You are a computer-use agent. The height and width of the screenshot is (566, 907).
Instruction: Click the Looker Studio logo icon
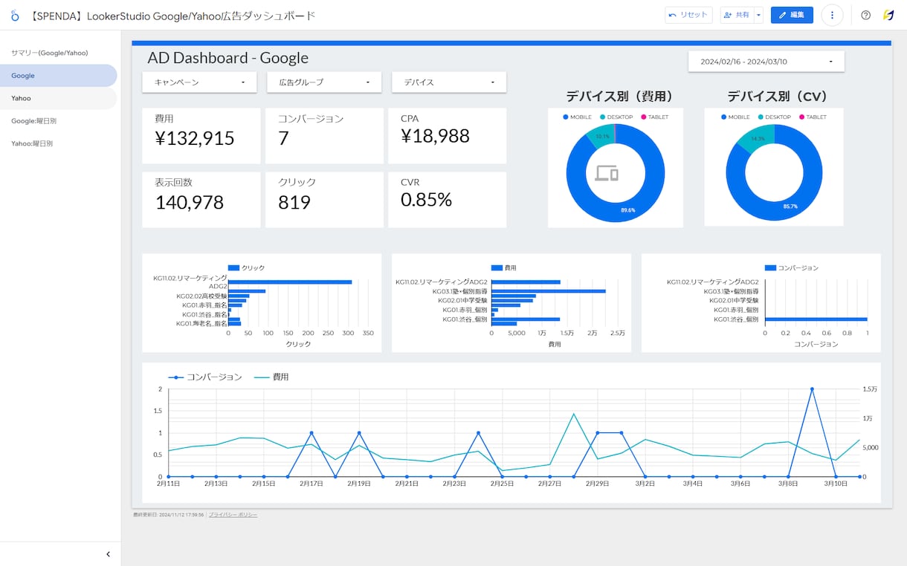point(15,15)
